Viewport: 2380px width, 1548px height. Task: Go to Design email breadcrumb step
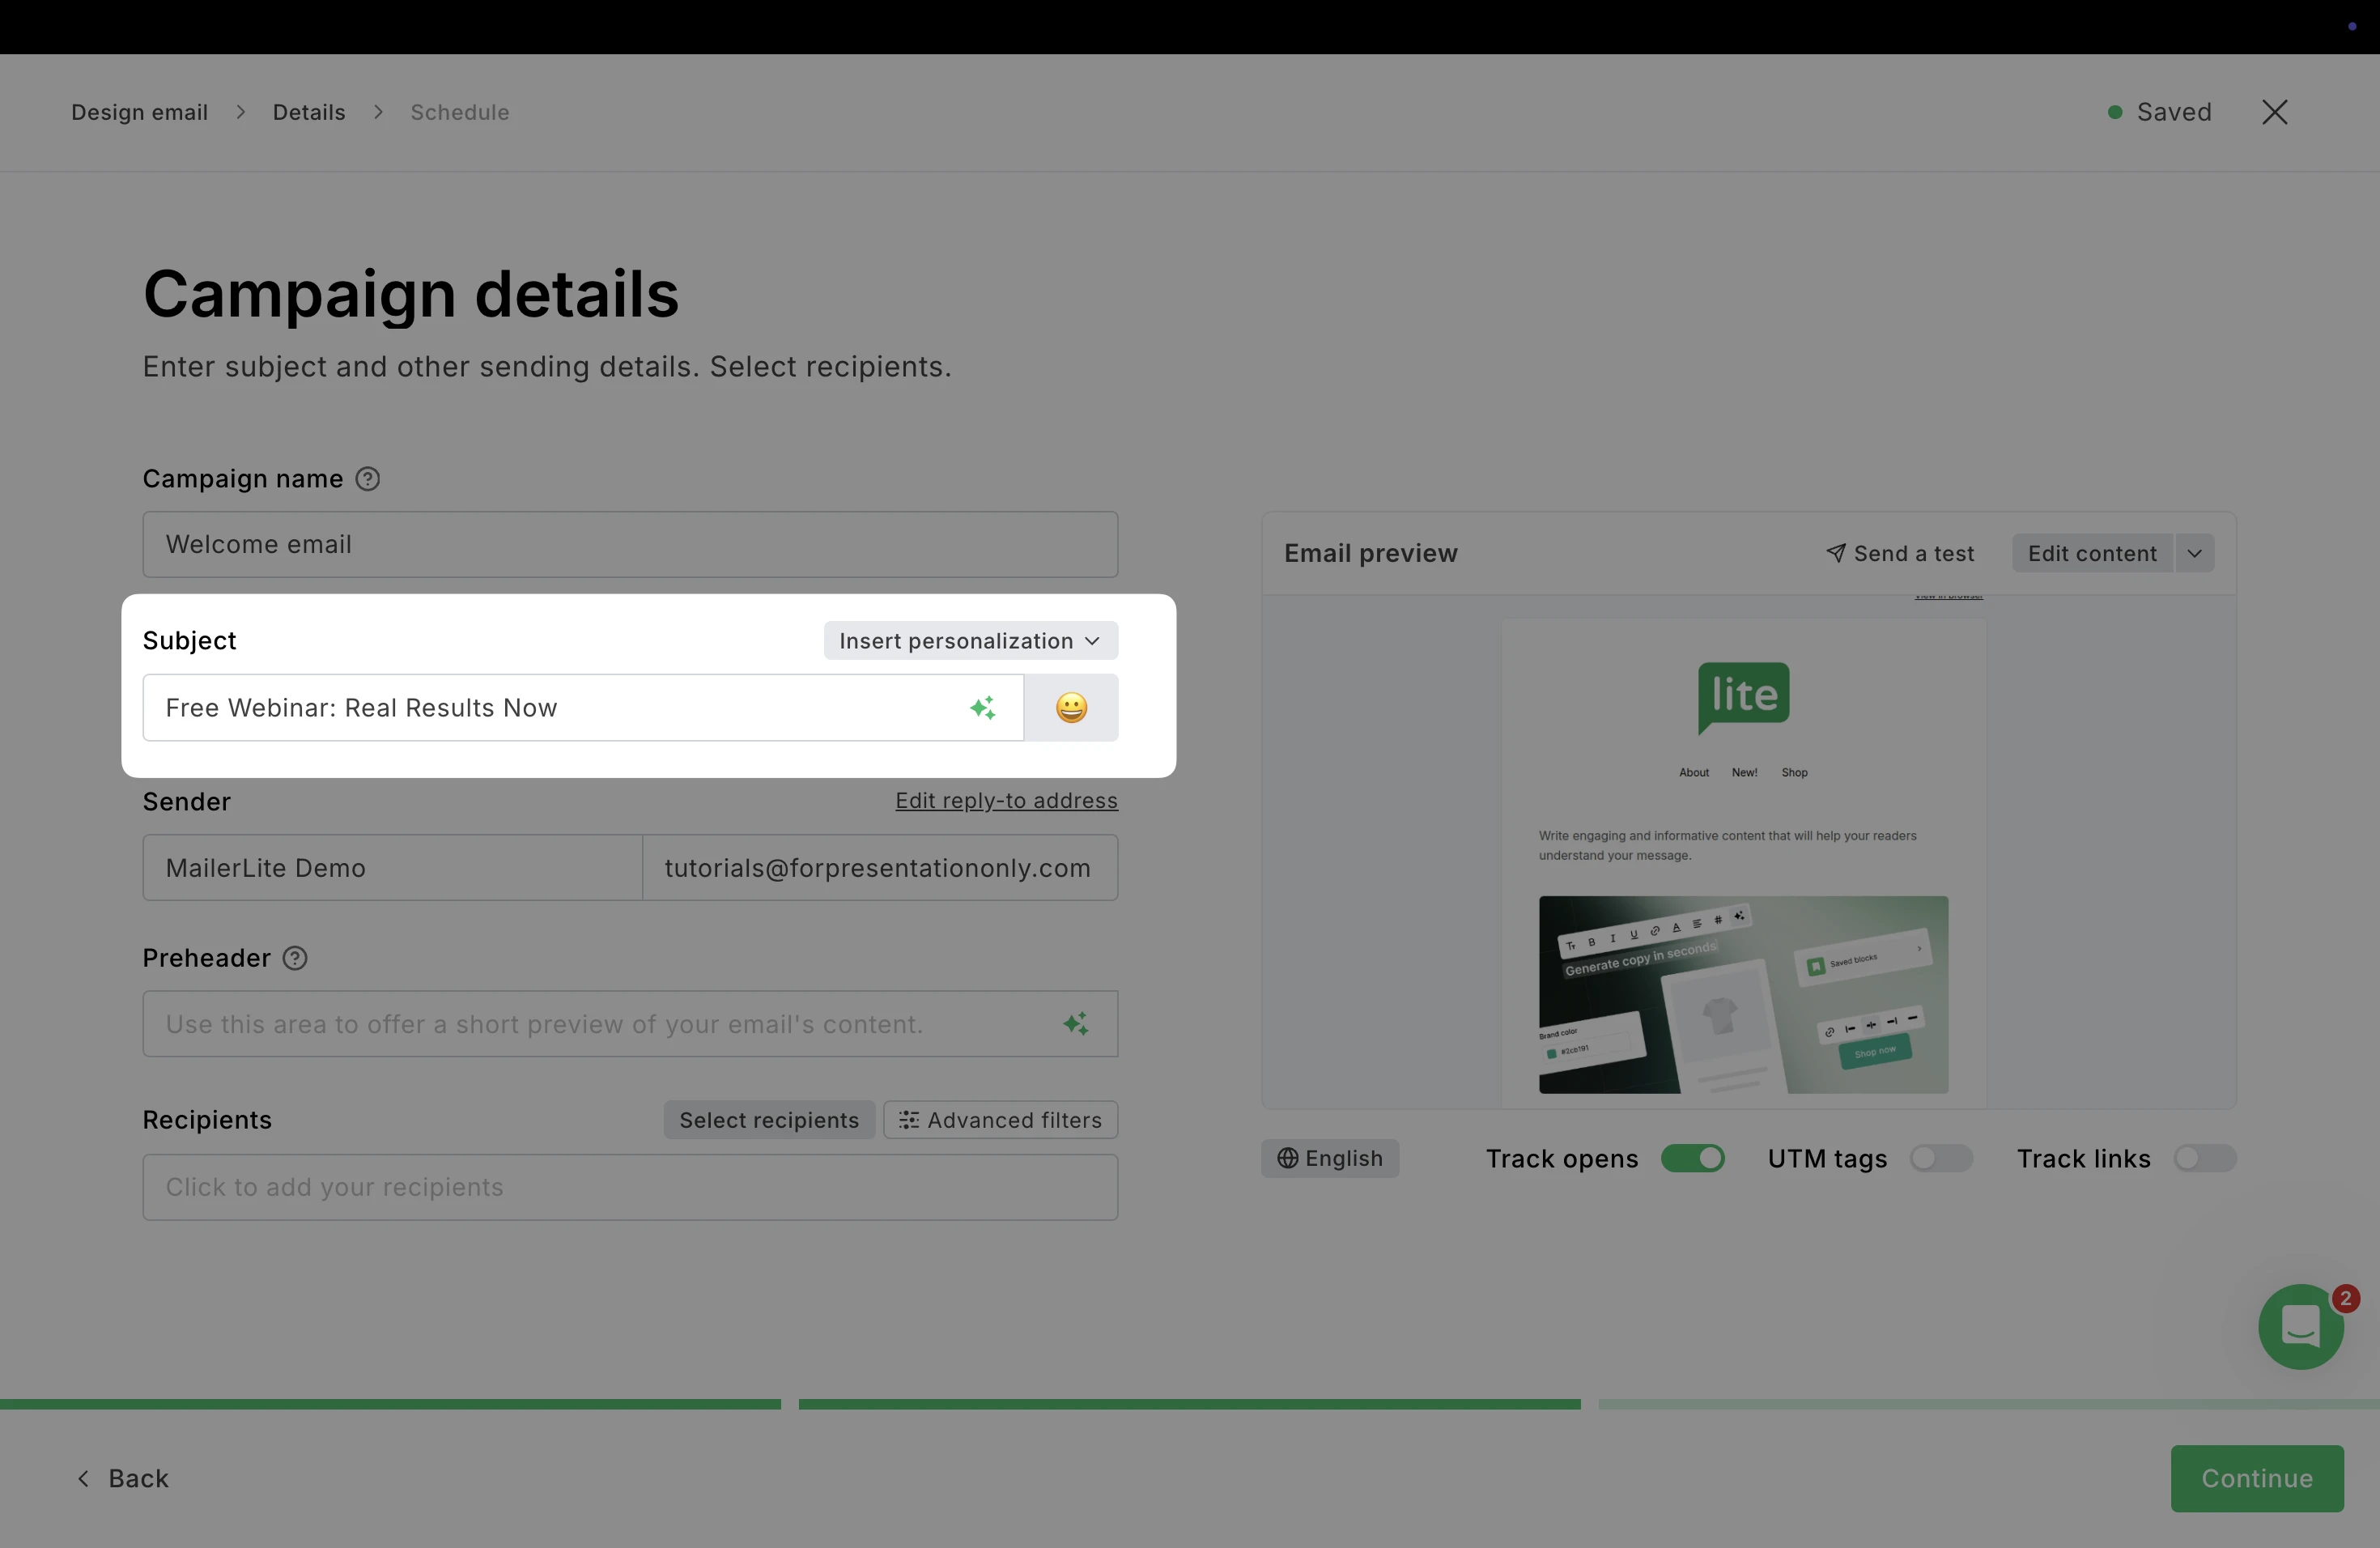[140, 112]
